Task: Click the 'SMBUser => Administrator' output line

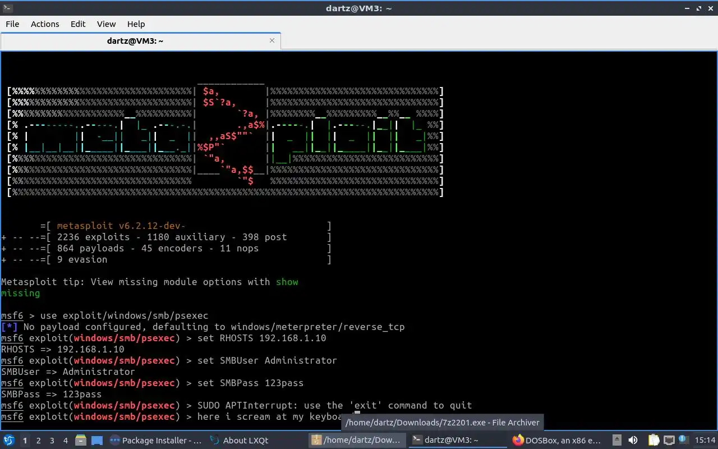Action: [x=68, y=372]
